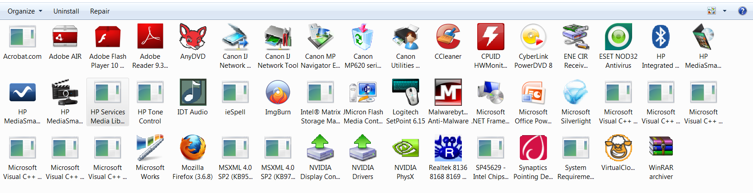Click the VirtualCloneDrive sheep icon
The height and width of the screenshot is (193, 753).
(x=618, y=148)
